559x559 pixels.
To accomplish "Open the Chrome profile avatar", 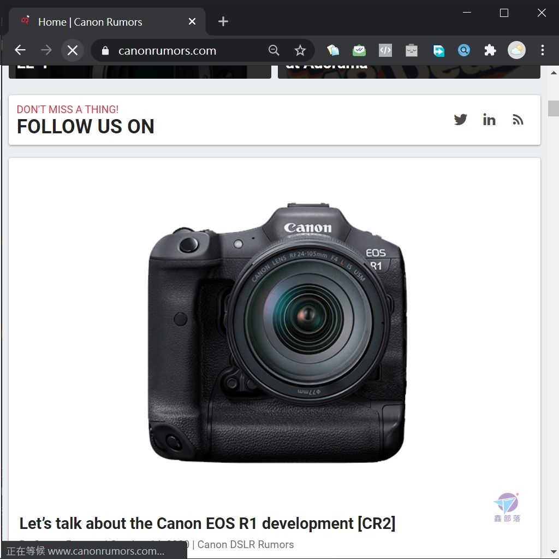I will click(x=516, y=50).
